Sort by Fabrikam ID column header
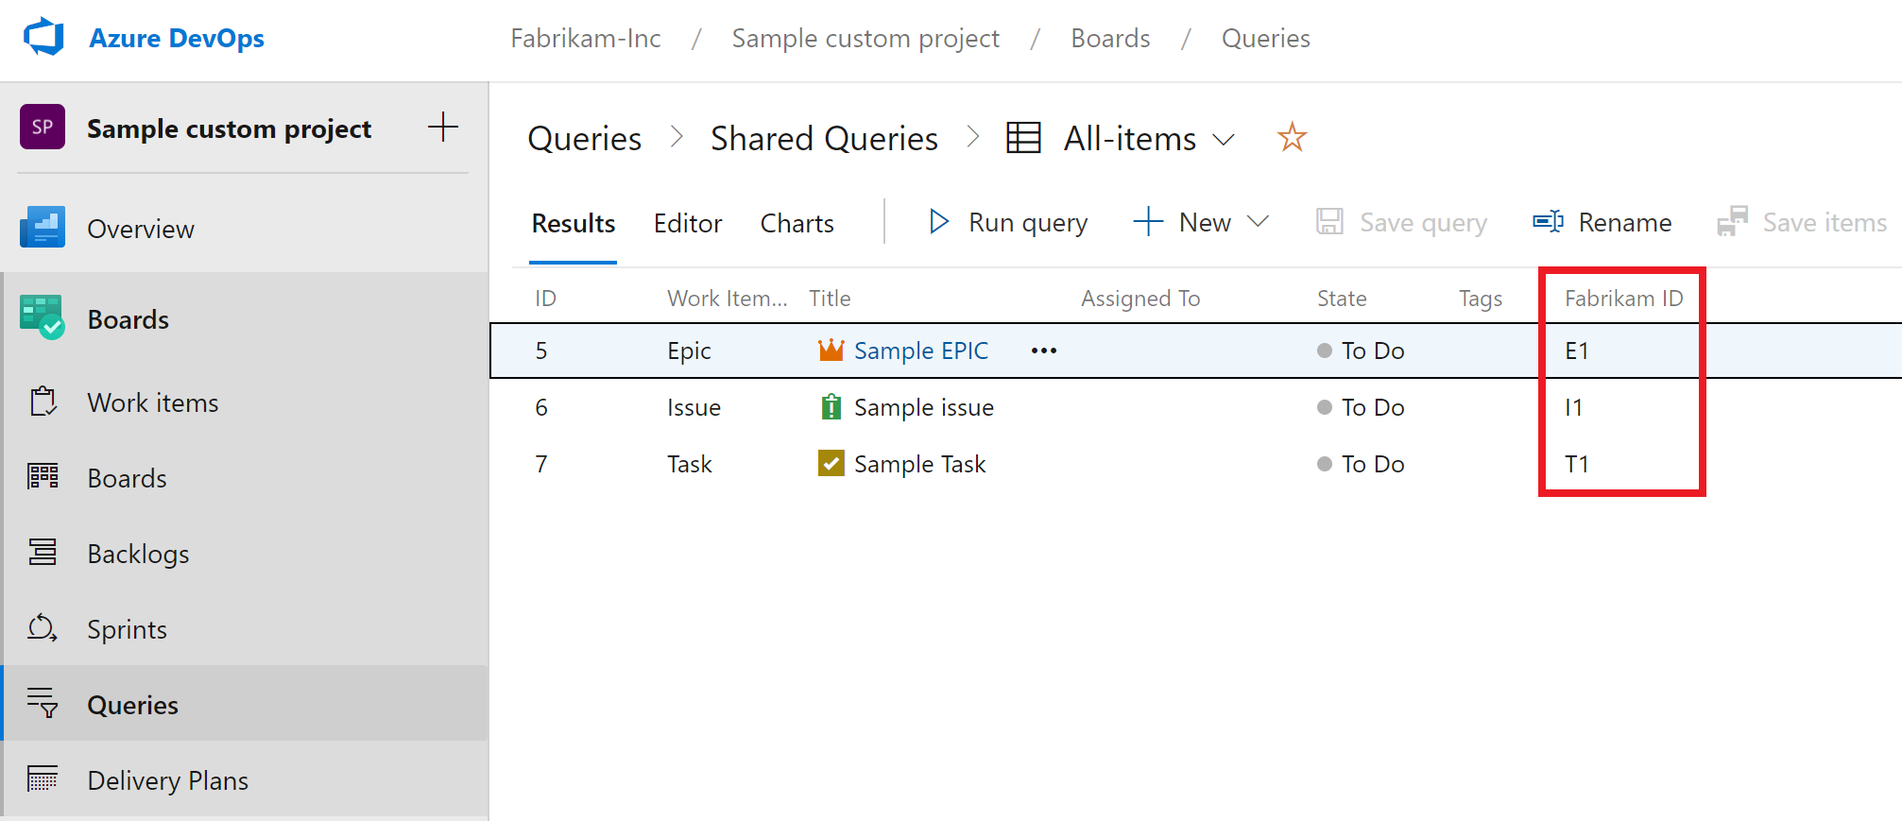The height and width of the screenshot is (821, 1902). (1623, 299)
